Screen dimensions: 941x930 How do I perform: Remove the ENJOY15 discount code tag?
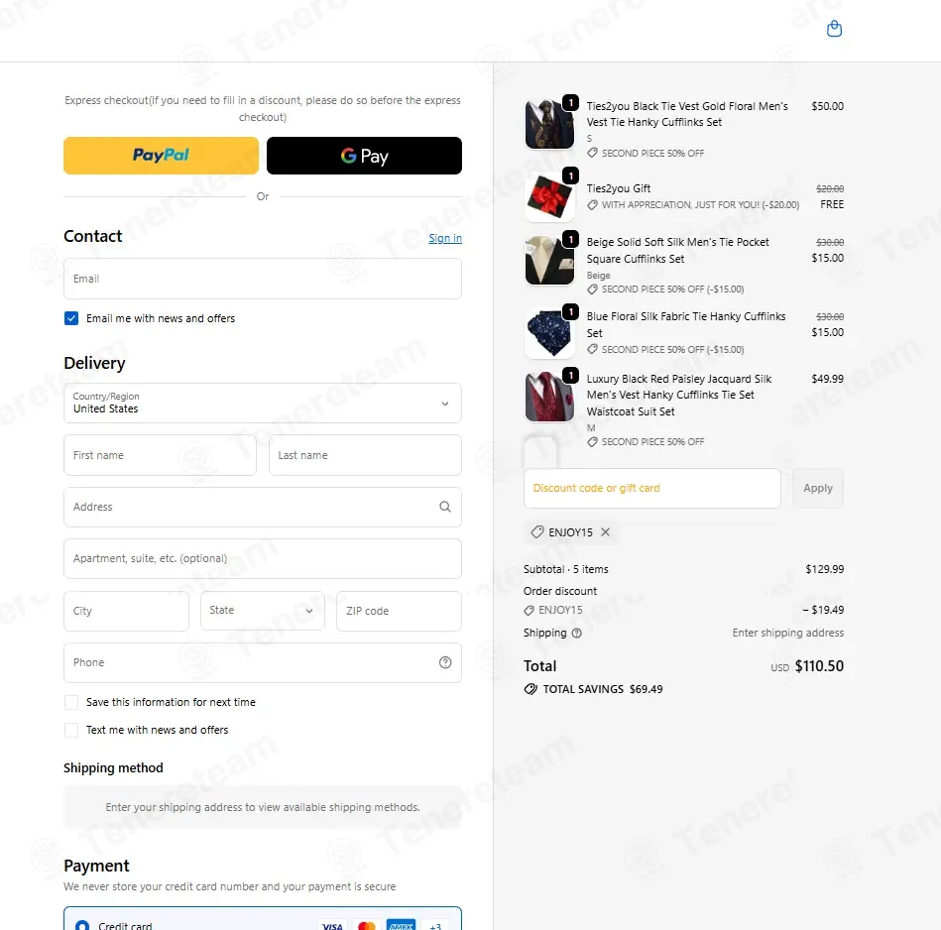pos(605,531)
